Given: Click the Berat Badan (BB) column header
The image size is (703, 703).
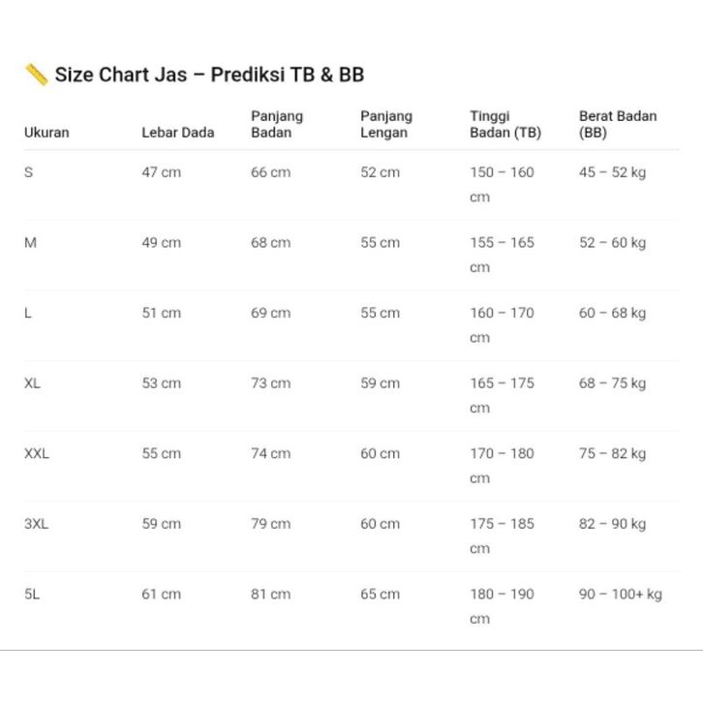Looking at the screenshot, I should (x=618, y=124).
